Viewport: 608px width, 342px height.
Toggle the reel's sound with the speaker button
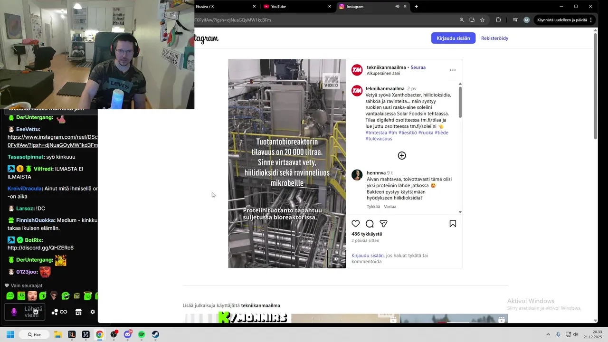click(336, 259)
